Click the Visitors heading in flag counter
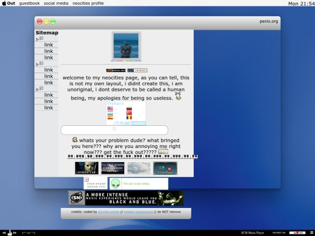 116,104
